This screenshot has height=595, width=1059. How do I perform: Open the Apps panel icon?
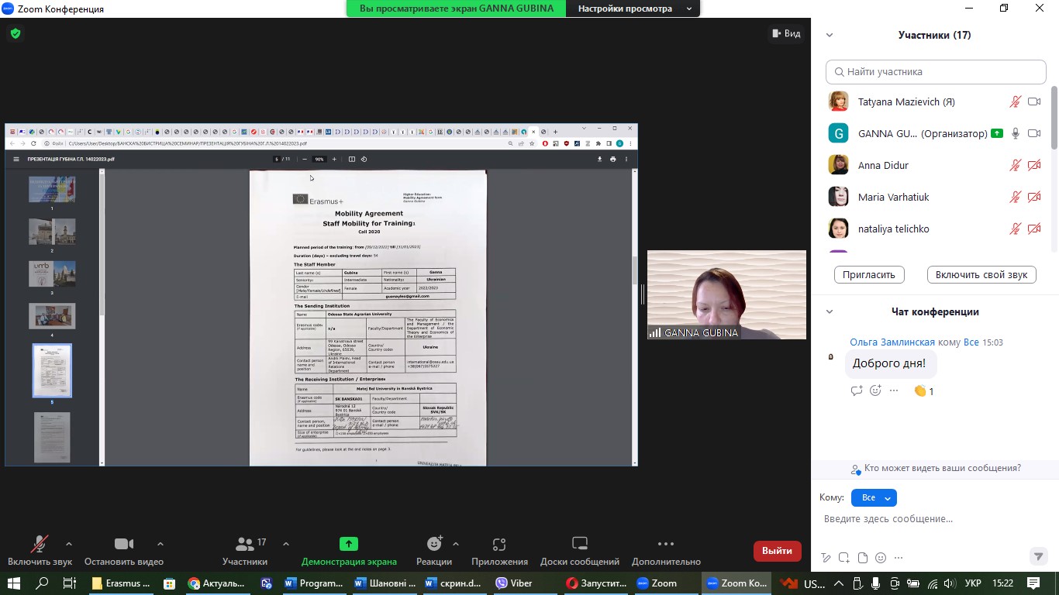498,545
